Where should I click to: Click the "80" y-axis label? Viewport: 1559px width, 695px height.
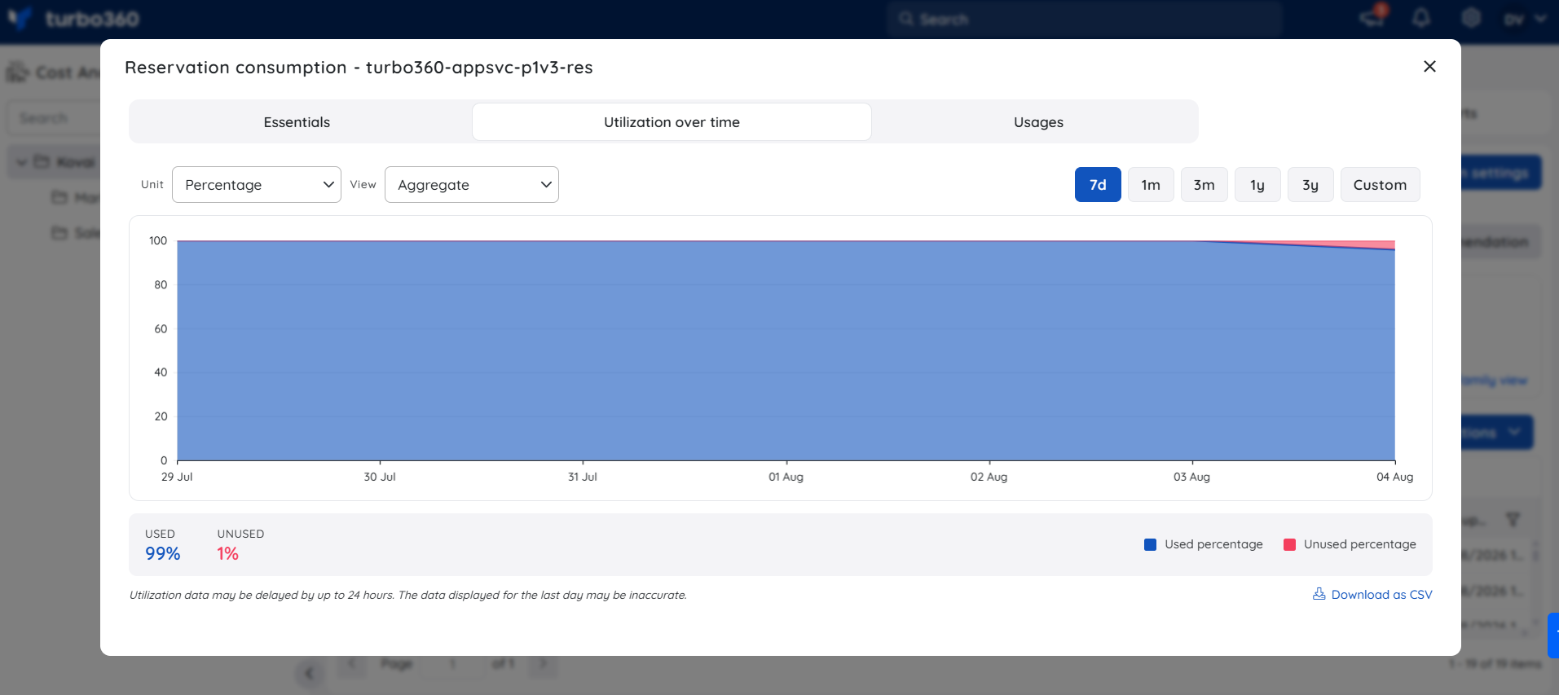click(161, 284)
